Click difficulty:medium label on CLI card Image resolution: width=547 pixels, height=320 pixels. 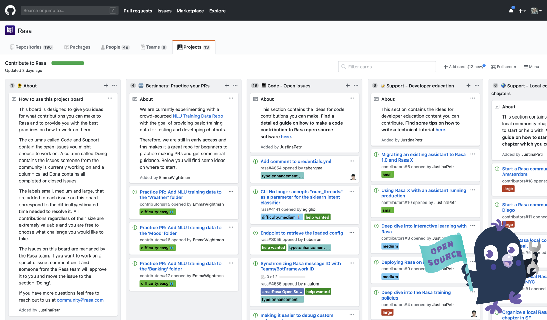coord(282,217)
